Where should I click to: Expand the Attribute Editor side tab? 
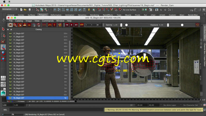[205, 33]
